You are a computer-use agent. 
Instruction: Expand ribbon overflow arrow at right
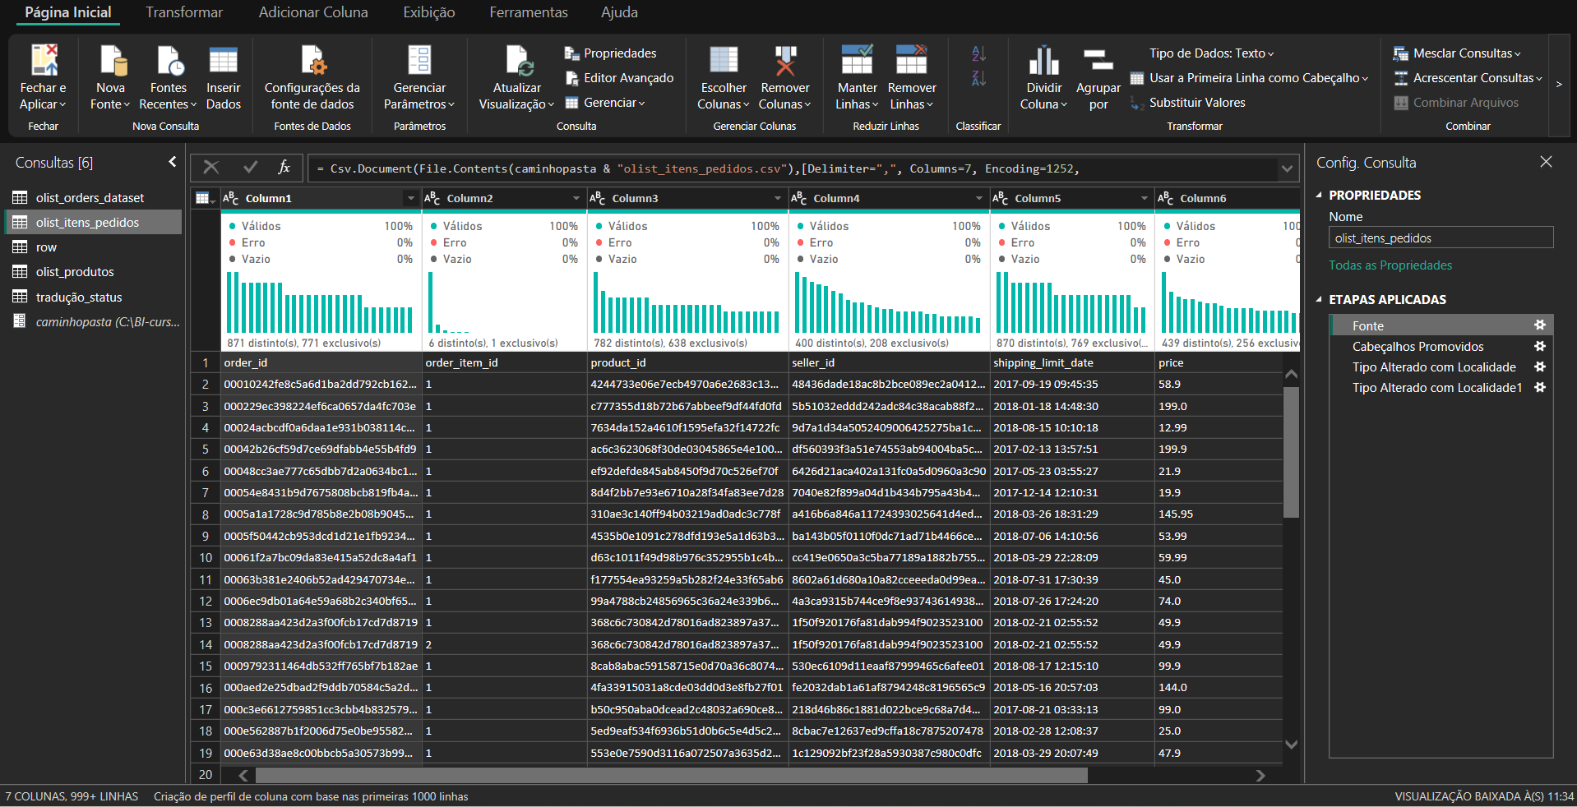click(x=1559, y=84)
